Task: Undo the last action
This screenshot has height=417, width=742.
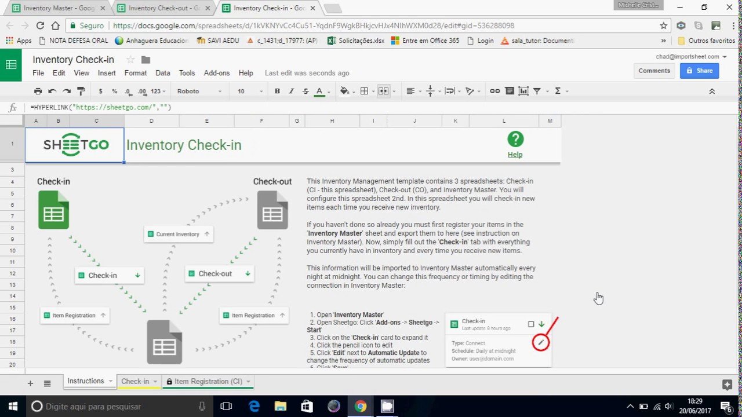Action: coord(52,91)
